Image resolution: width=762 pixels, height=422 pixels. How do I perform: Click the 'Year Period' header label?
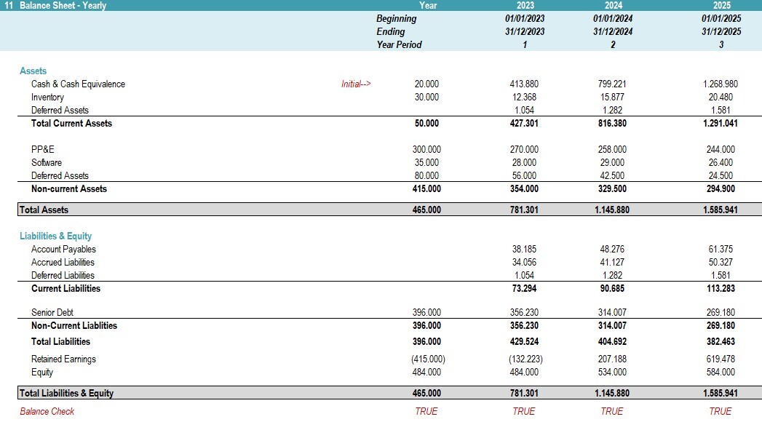[399, 44]
